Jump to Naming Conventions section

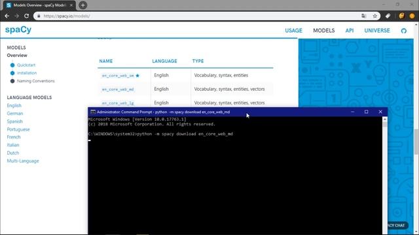35,81
